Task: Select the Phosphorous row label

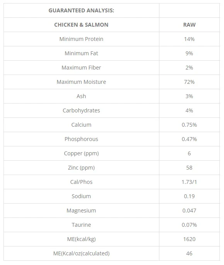Action: coord(81,139)
